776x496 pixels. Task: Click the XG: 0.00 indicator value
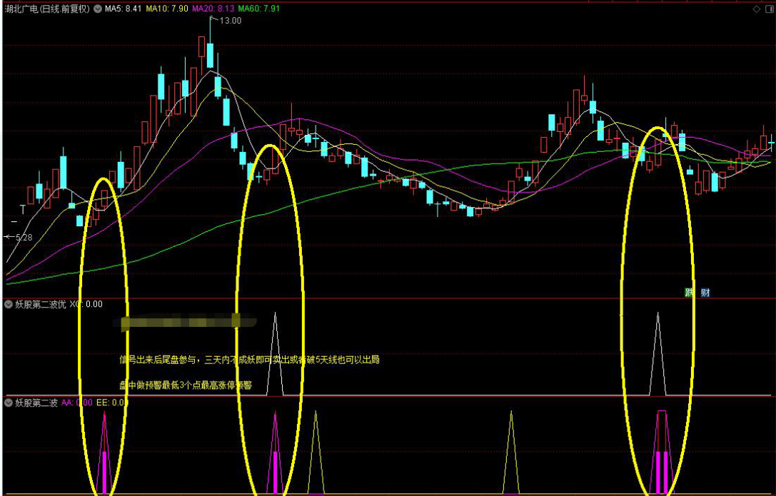(86, 304)
